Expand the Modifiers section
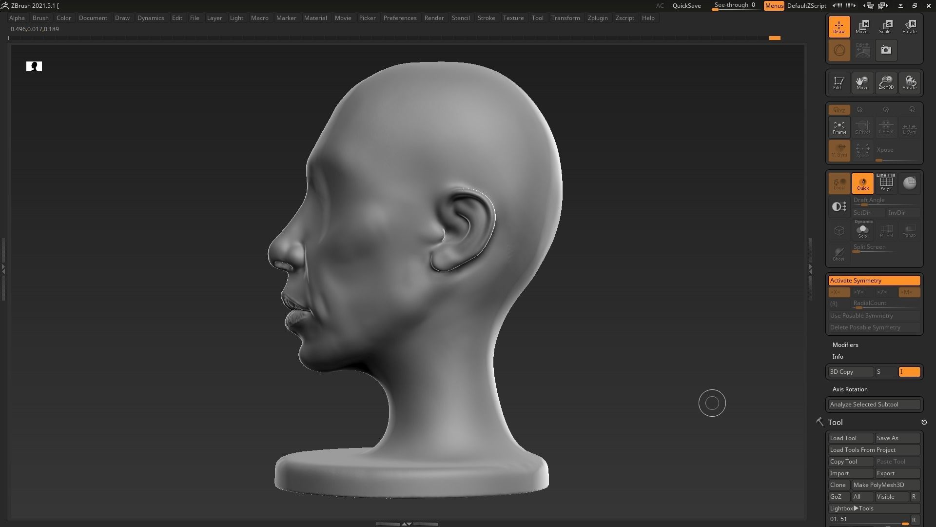This screenshot has width=936, height=527. tap(845, 345)
